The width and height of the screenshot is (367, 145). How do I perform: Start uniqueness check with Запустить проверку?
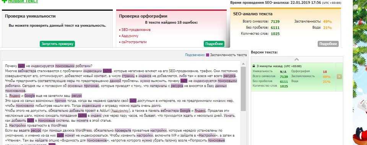click(57, 44)
